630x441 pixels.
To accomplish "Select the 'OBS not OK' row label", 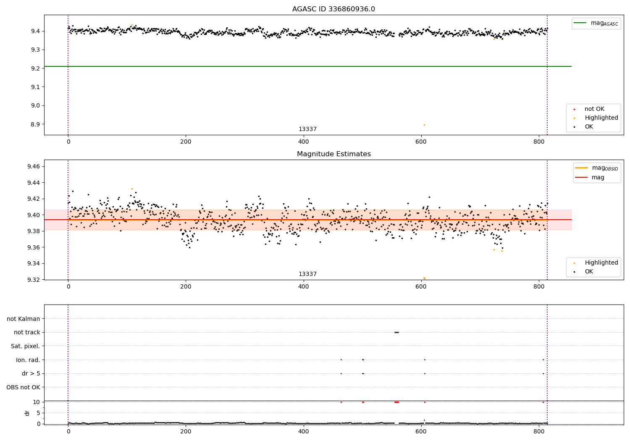I will tap(23, 387).
